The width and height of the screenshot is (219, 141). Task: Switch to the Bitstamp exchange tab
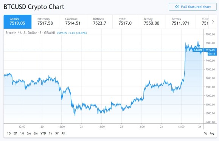click(x=45, y=22)
